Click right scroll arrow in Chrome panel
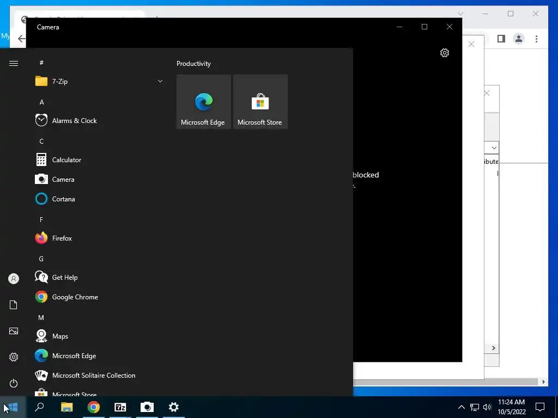The image size is (558, 418). click(x=494, y=348)
